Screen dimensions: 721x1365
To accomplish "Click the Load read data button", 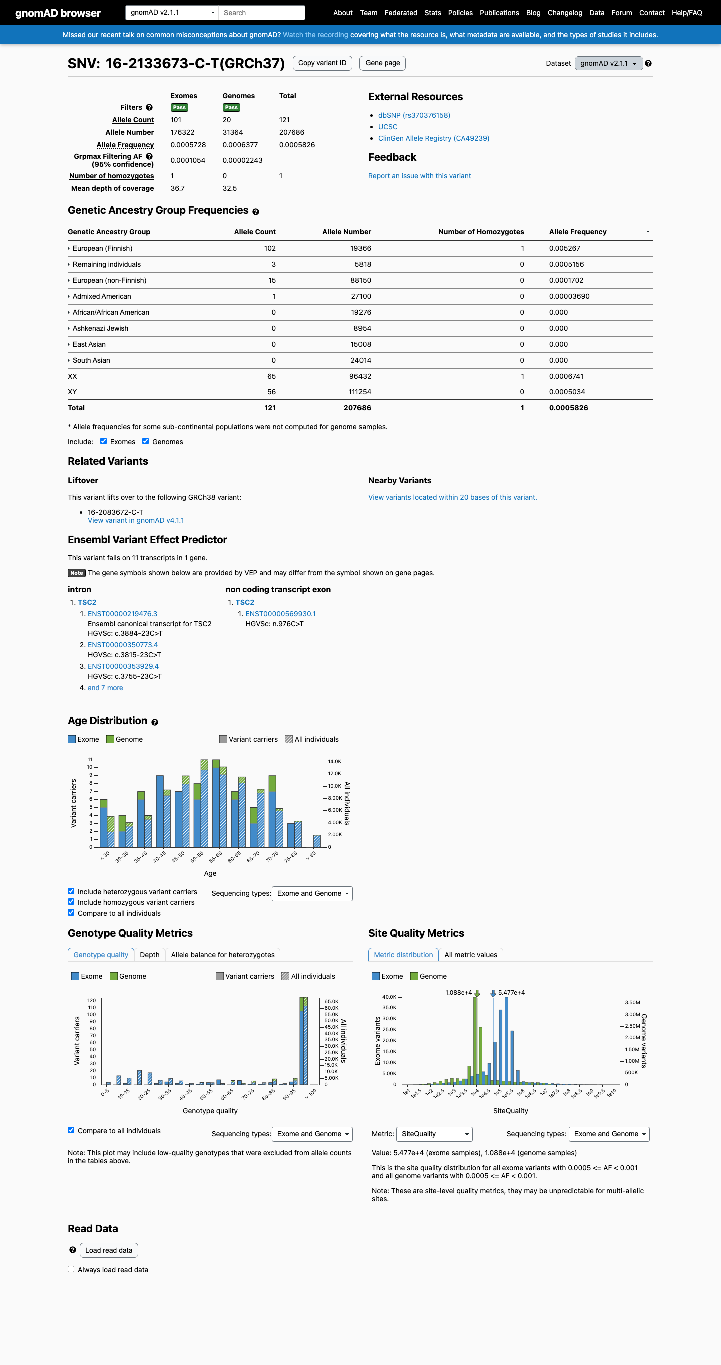I will coord(109,1250).
